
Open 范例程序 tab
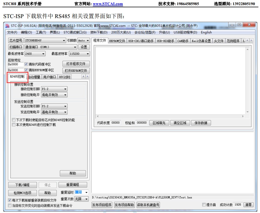(233, 41)
